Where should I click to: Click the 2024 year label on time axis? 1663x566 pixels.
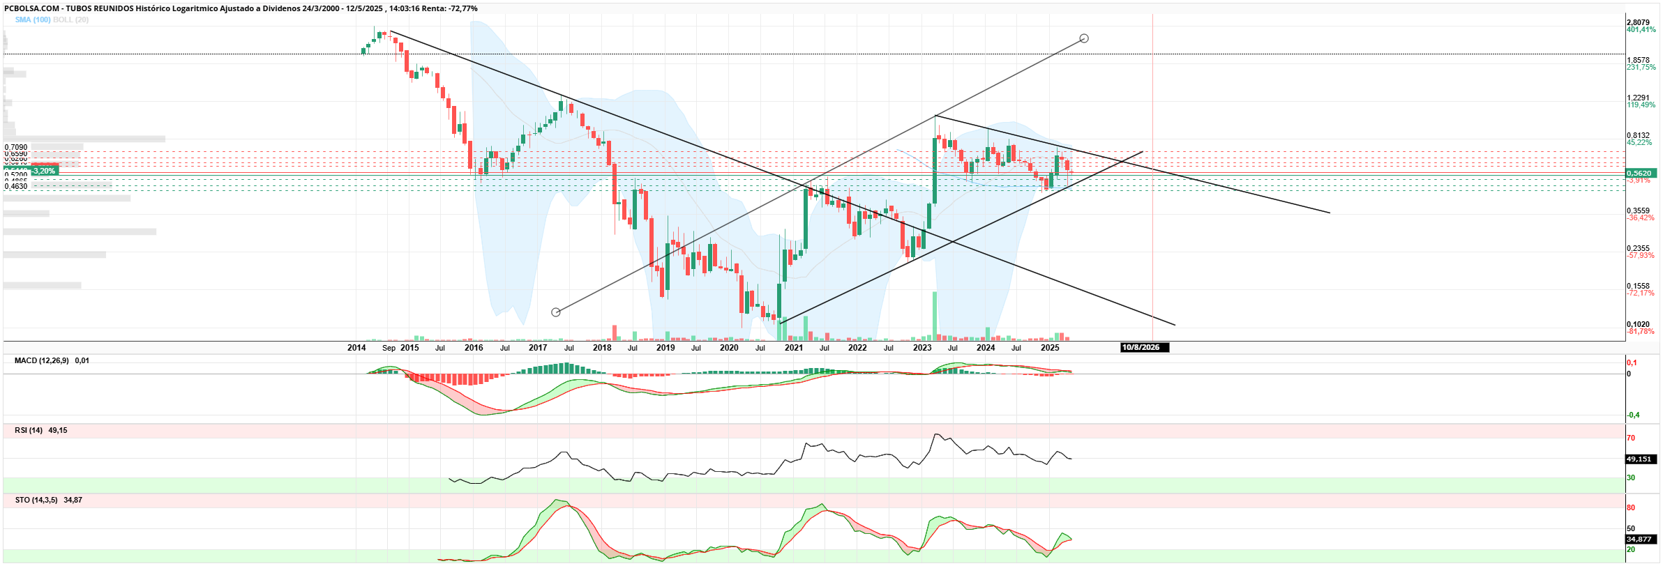(986, 347)
